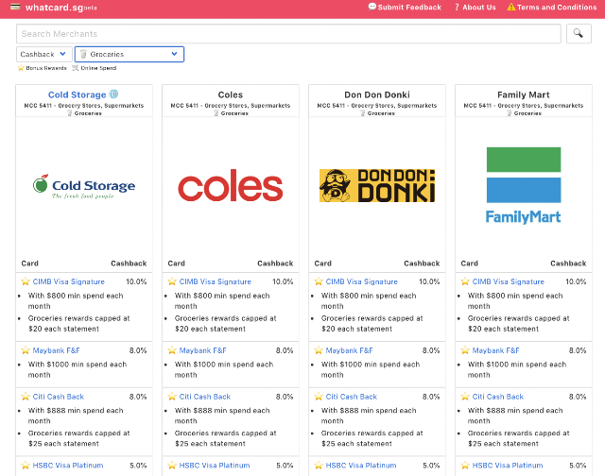Open HSBC Visa Platinum under Cold Storage

(x=68, y=466)
